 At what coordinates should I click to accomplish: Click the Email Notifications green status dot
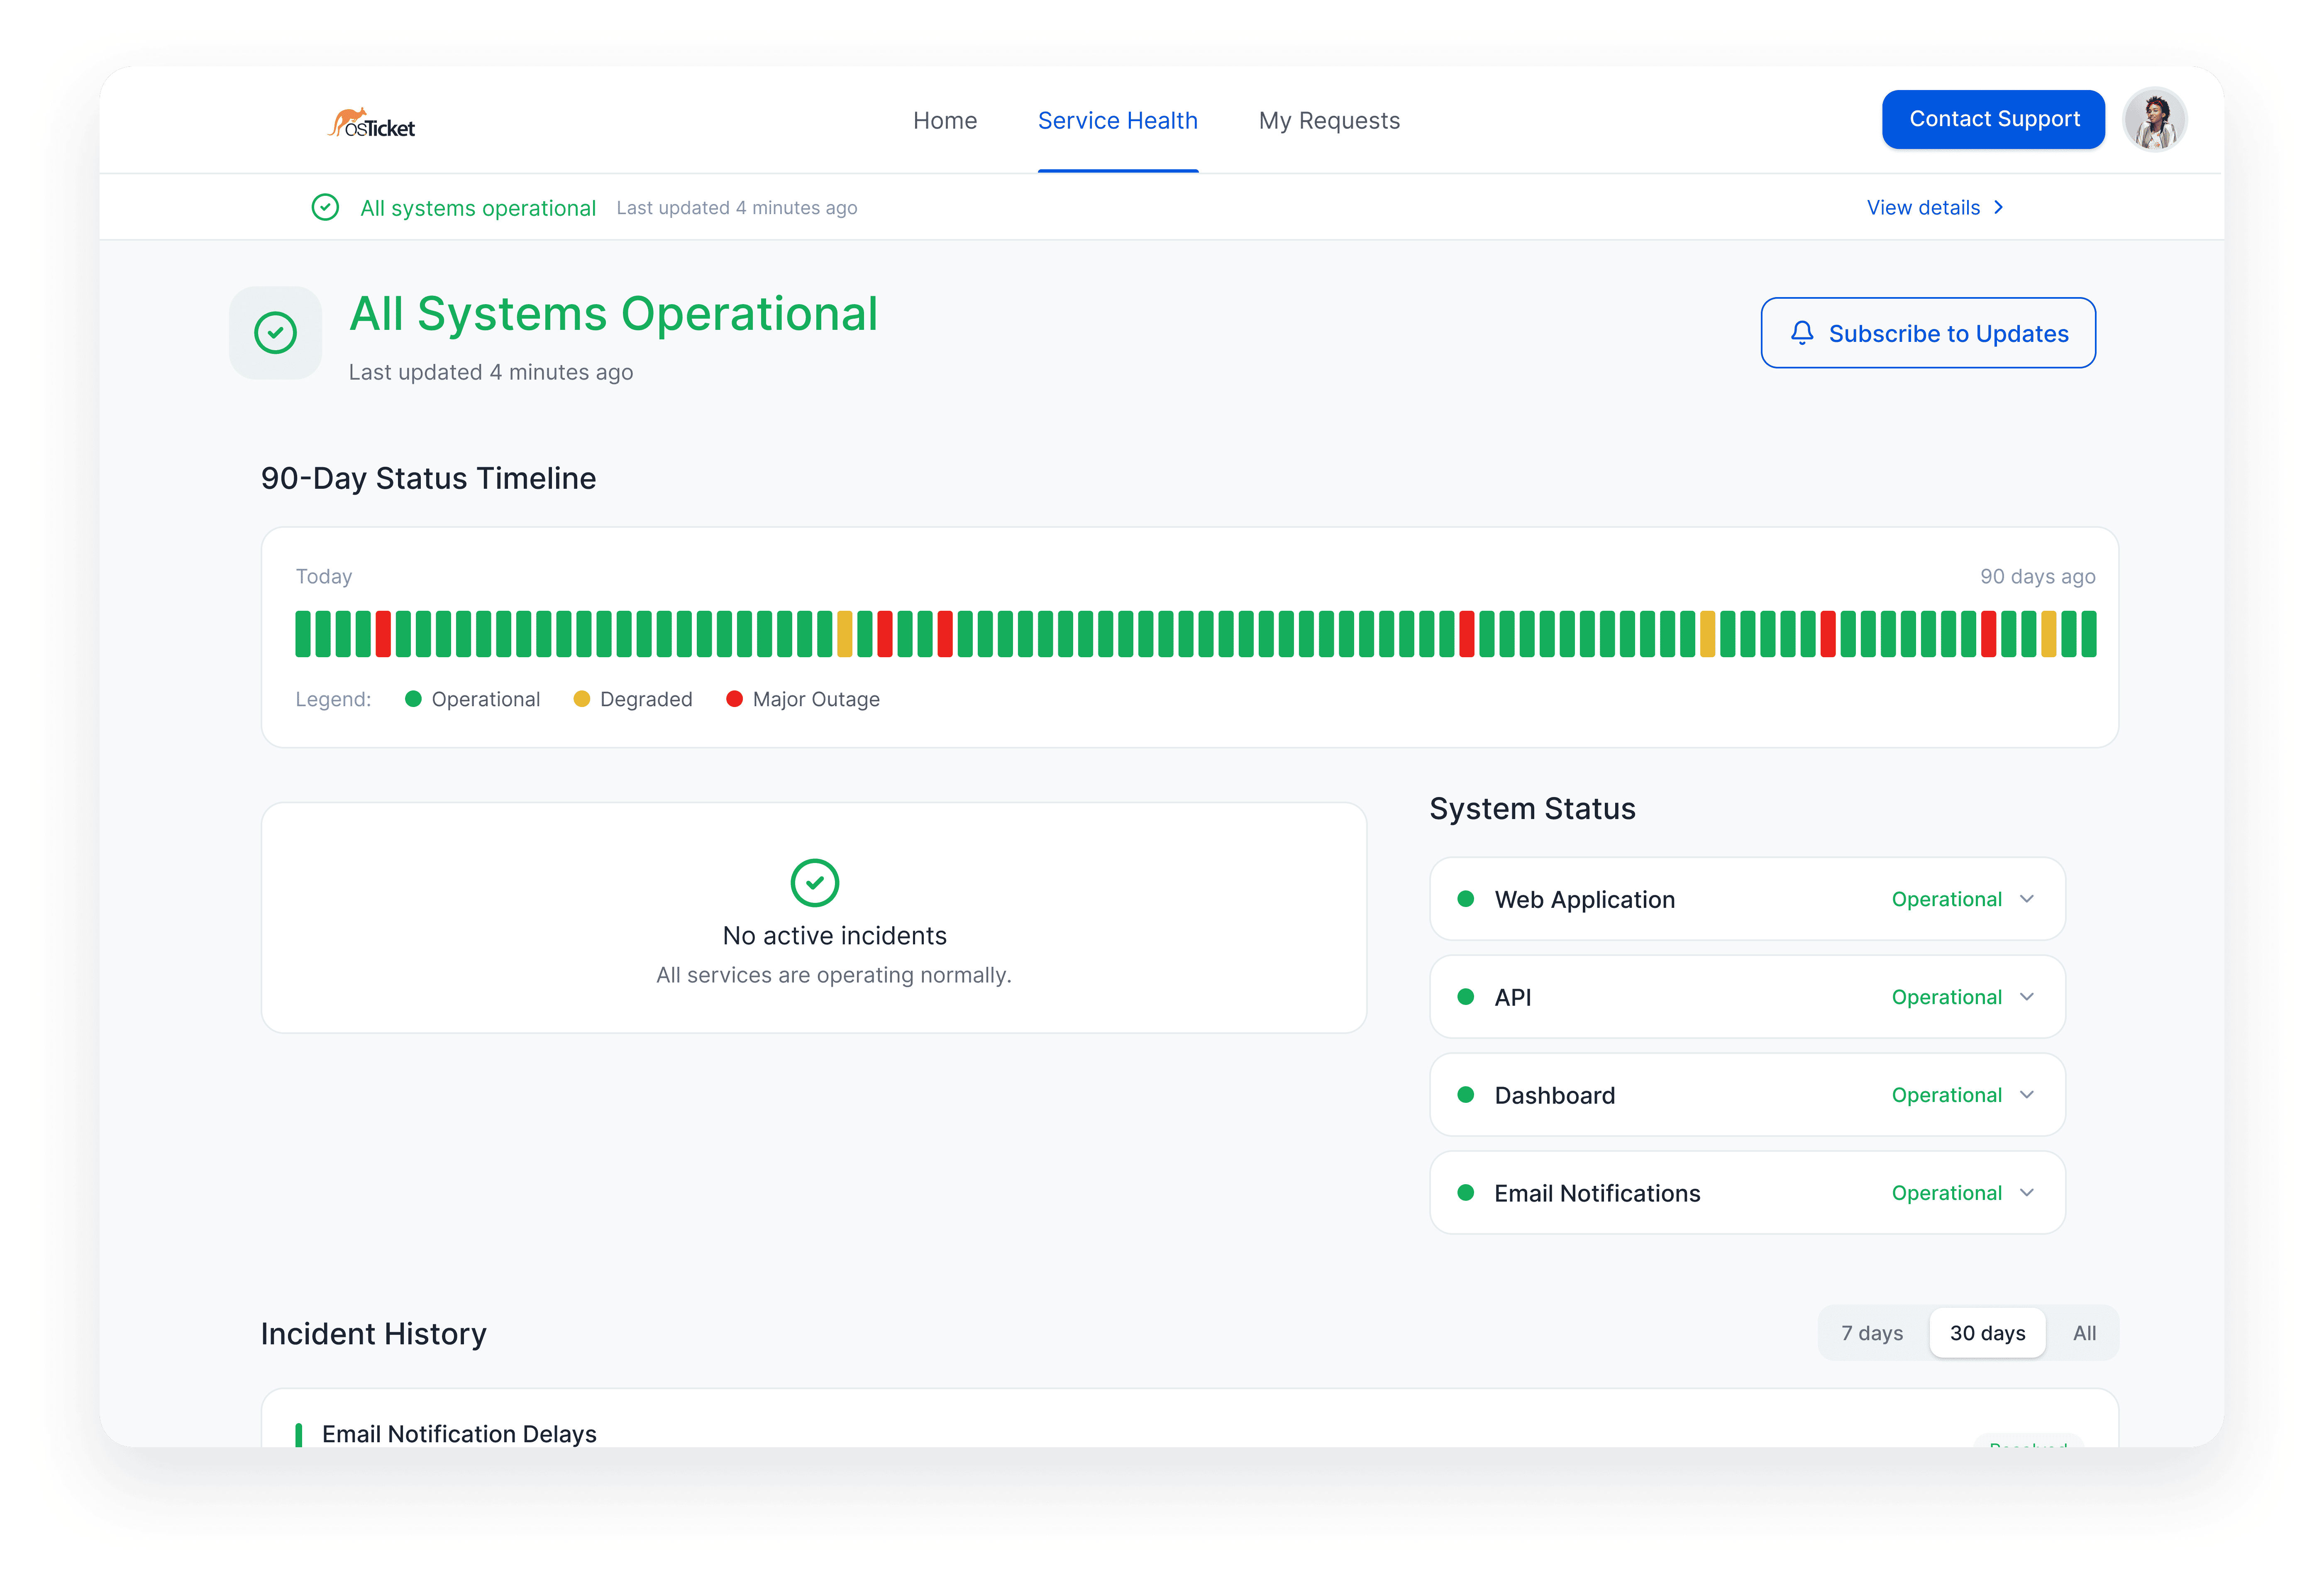(1466, 1192)
